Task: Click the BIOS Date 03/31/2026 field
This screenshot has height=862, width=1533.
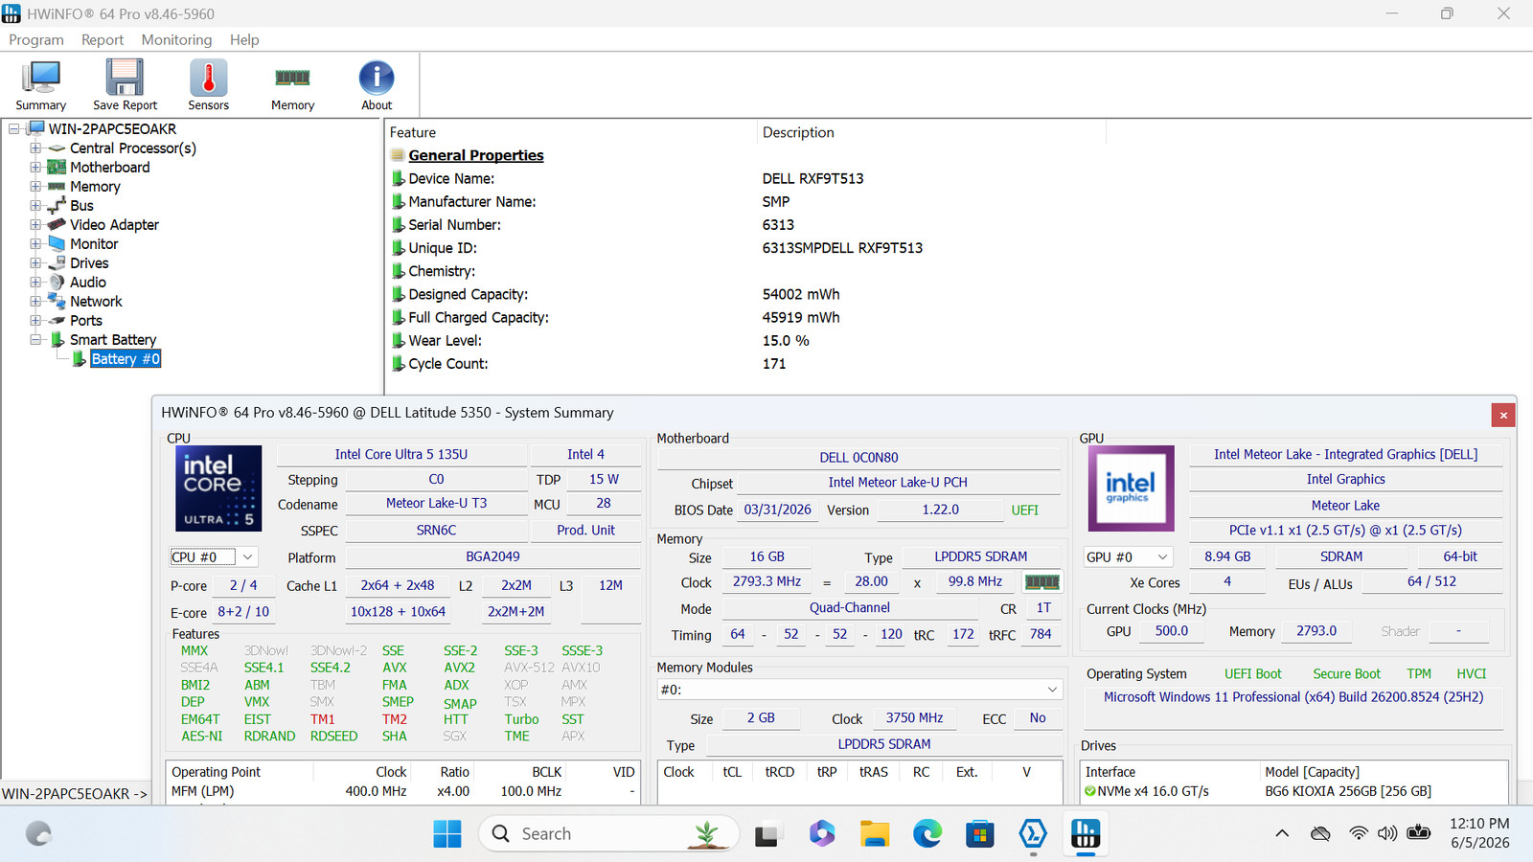Action: [x=778, y=510]
